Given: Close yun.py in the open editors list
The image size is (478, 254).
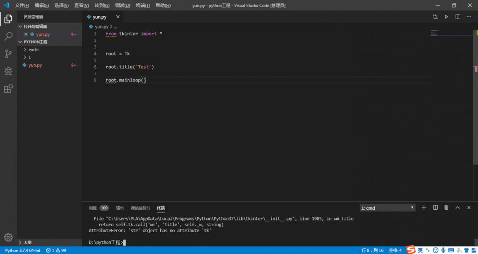Looking at the screenshot, I should coord(26,34).
